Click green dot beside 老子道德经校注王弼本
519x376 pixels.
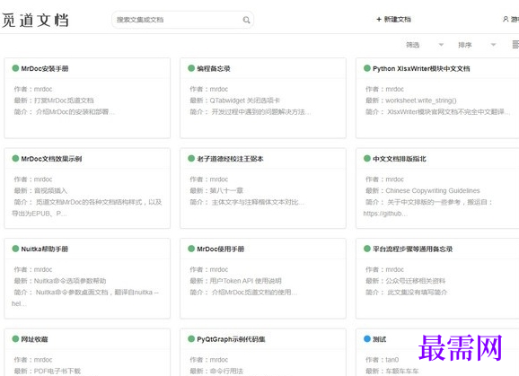pos(191,158)
